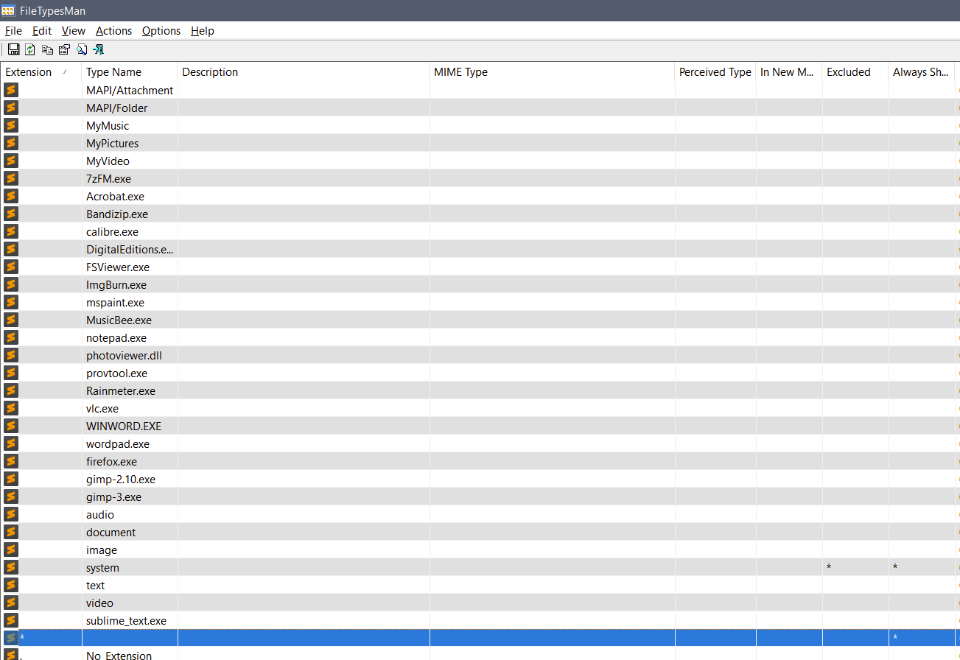Click the icon beside sublime_text.exe row
Image resolution: width=960 pixels, height=660 pixels.
10,620
